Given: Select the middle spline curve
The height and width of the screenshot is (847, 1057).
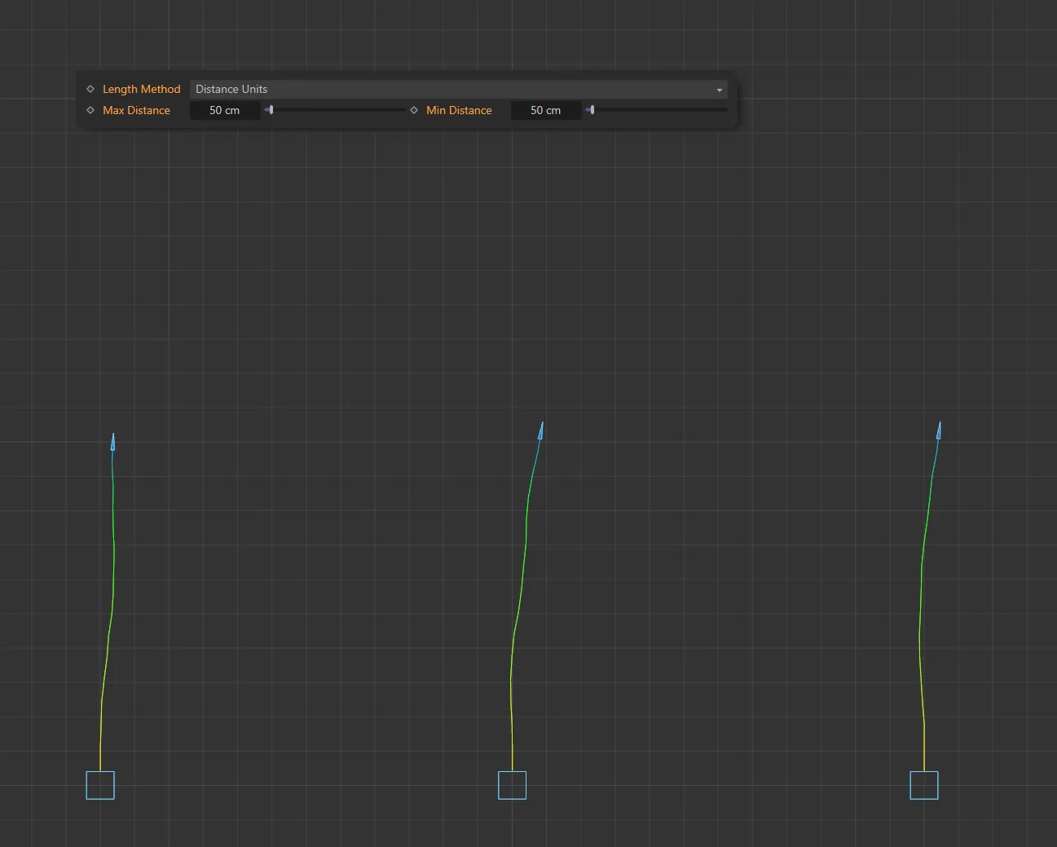Looking at the screenshot, I should point(517,611).
